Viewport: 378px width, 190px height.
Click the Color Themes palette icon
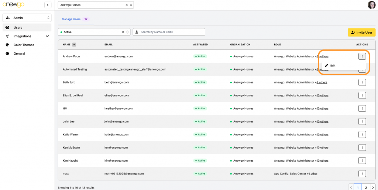point(7,45)
